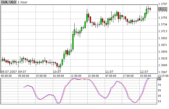Click the 1.3608 price axis label

[163, 65]
